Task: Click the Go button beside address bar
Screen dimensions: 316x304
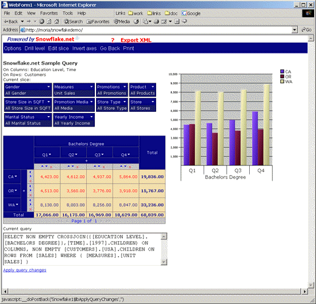Action: tap(306, 30)
